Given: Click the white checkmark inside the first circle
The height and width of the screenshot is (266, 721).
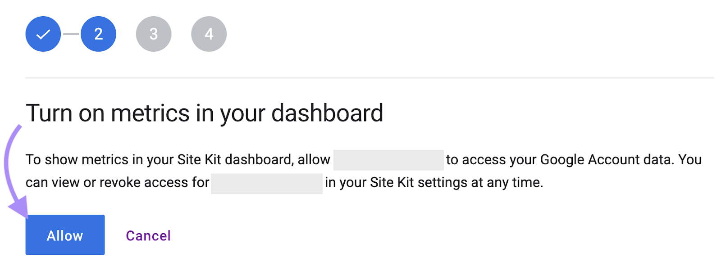Looking at the screenshot, I should [x=43, y=33].
